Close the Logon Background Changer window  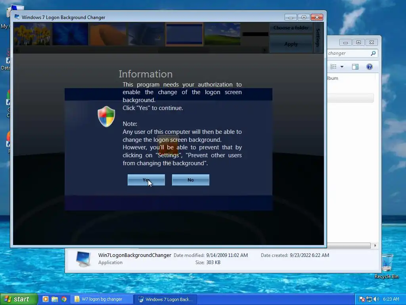point(317,17)
